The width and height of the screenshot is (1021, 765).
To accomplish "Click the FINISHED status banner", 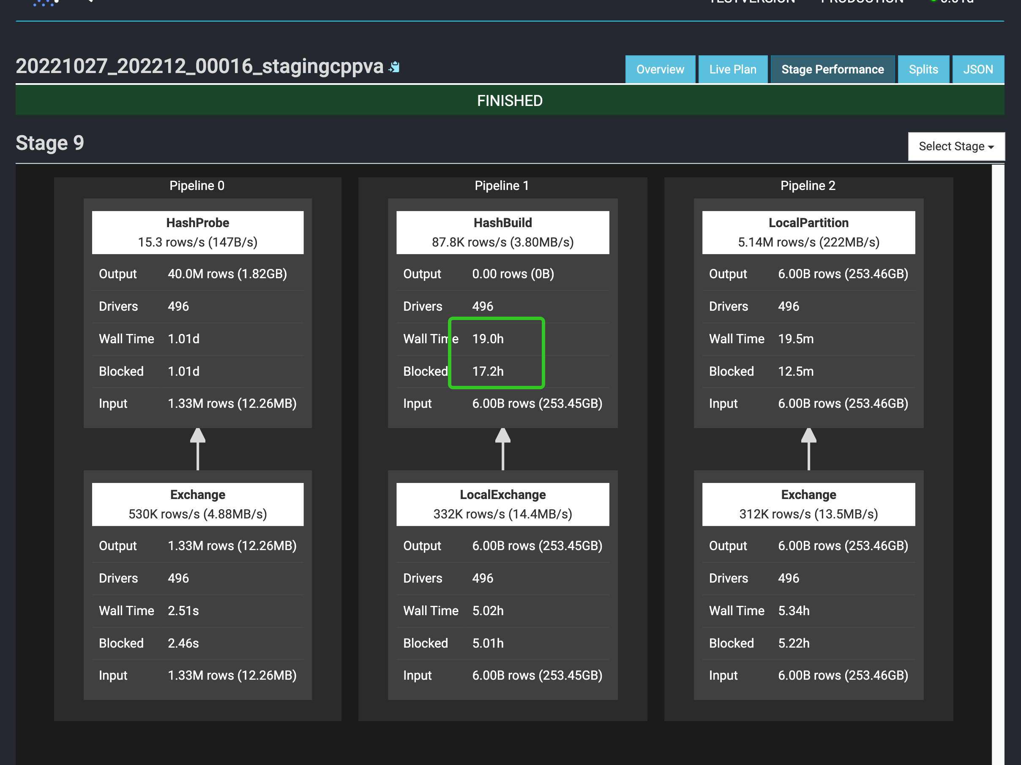I will (x=510, y=100).
